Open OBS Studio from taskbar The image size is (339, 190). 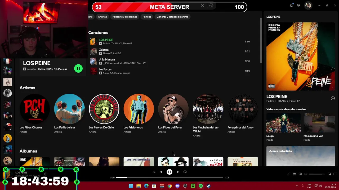point(185,186)
